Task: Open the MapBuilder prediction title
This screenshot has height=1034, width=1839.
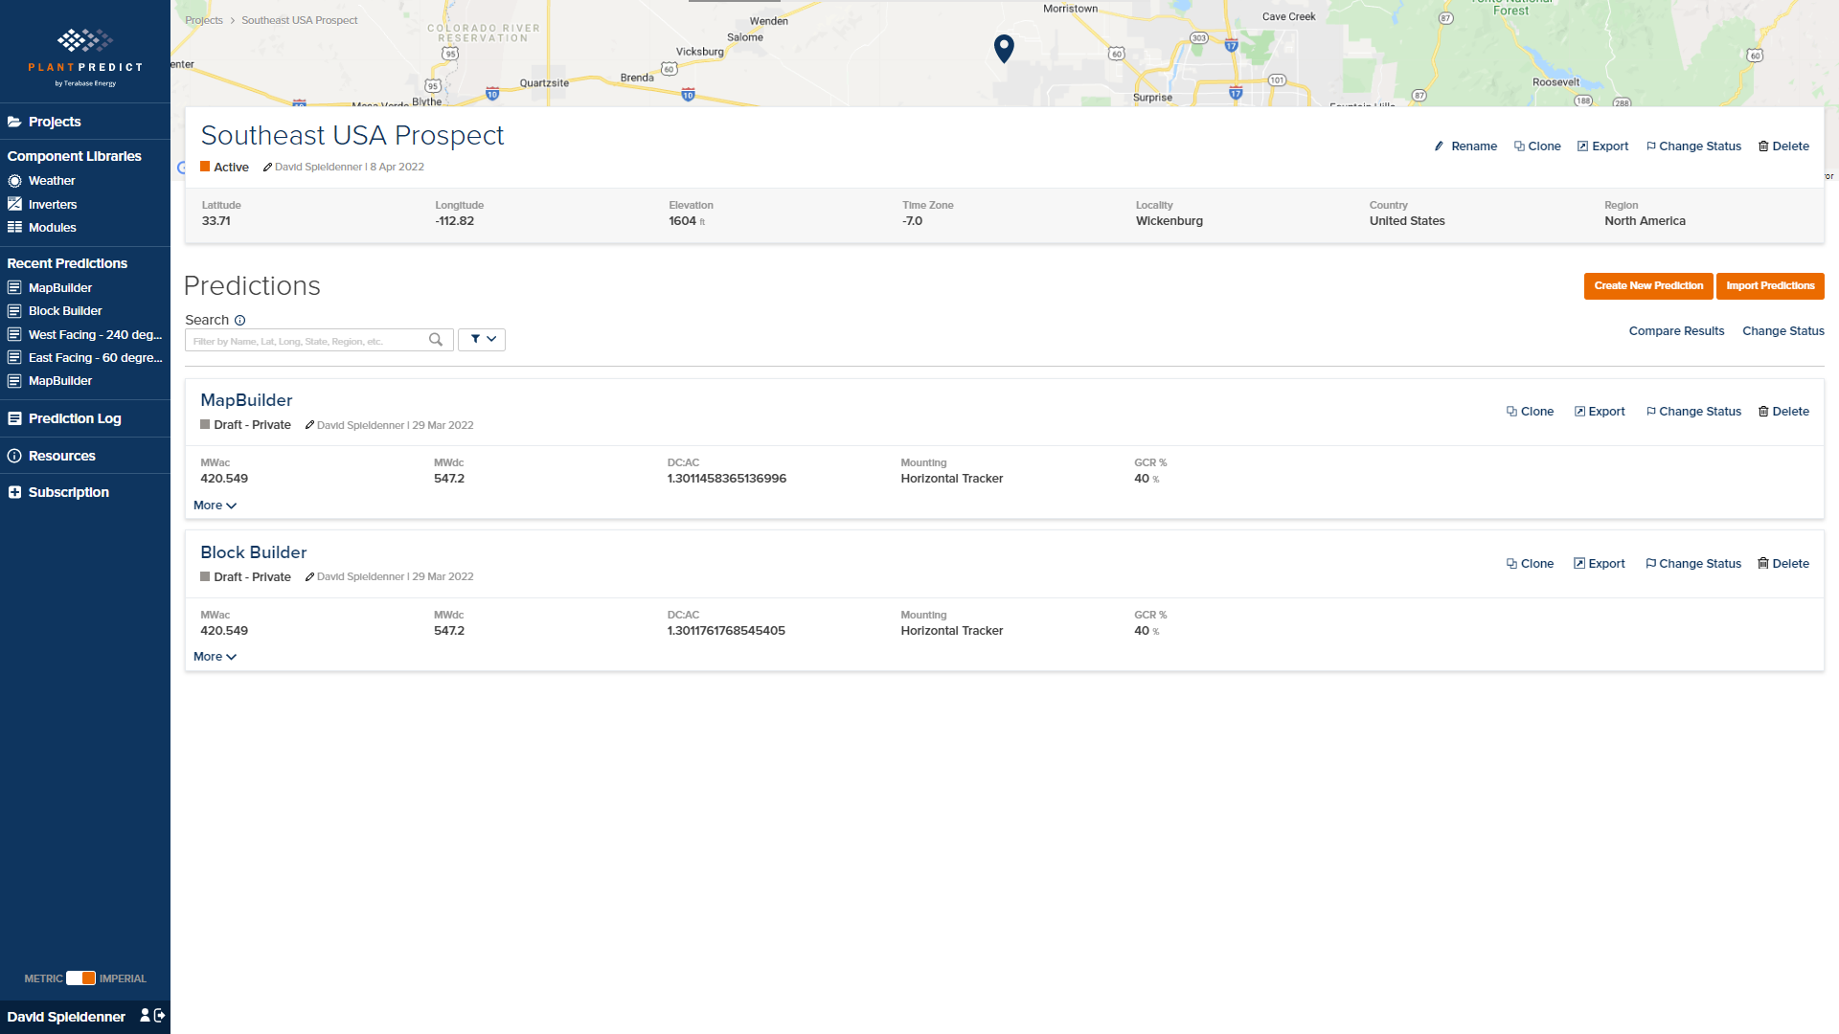Action: [x=246, y=400]
